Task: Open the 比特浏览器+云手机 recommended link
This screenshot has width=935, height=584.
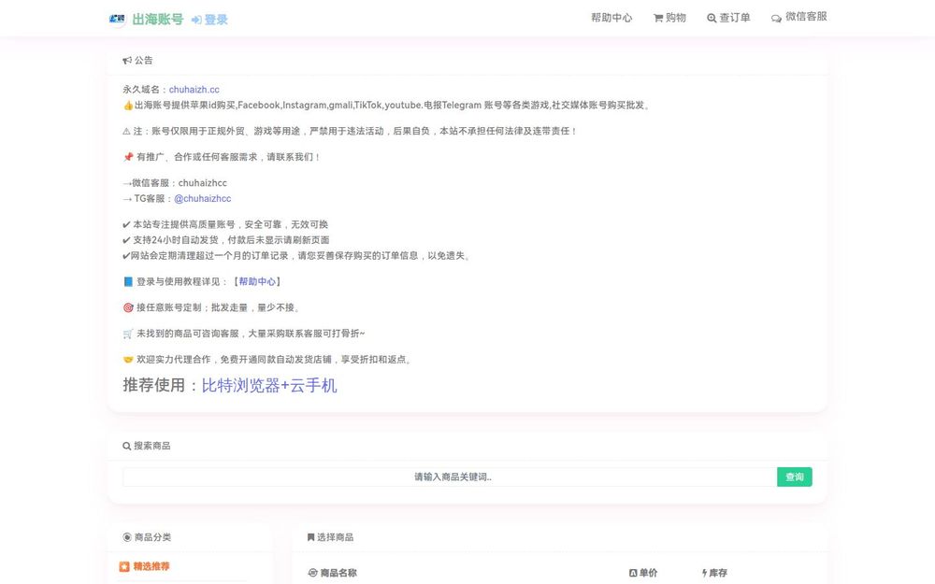Action: point(269,386)
